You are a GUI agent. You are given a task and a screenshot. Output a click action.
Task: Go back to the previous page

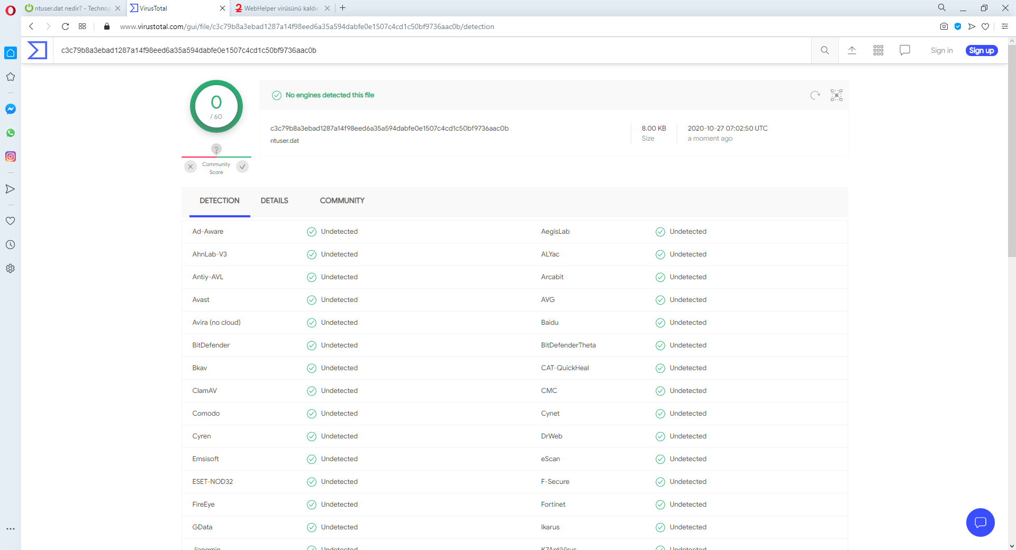pos(31,26)
